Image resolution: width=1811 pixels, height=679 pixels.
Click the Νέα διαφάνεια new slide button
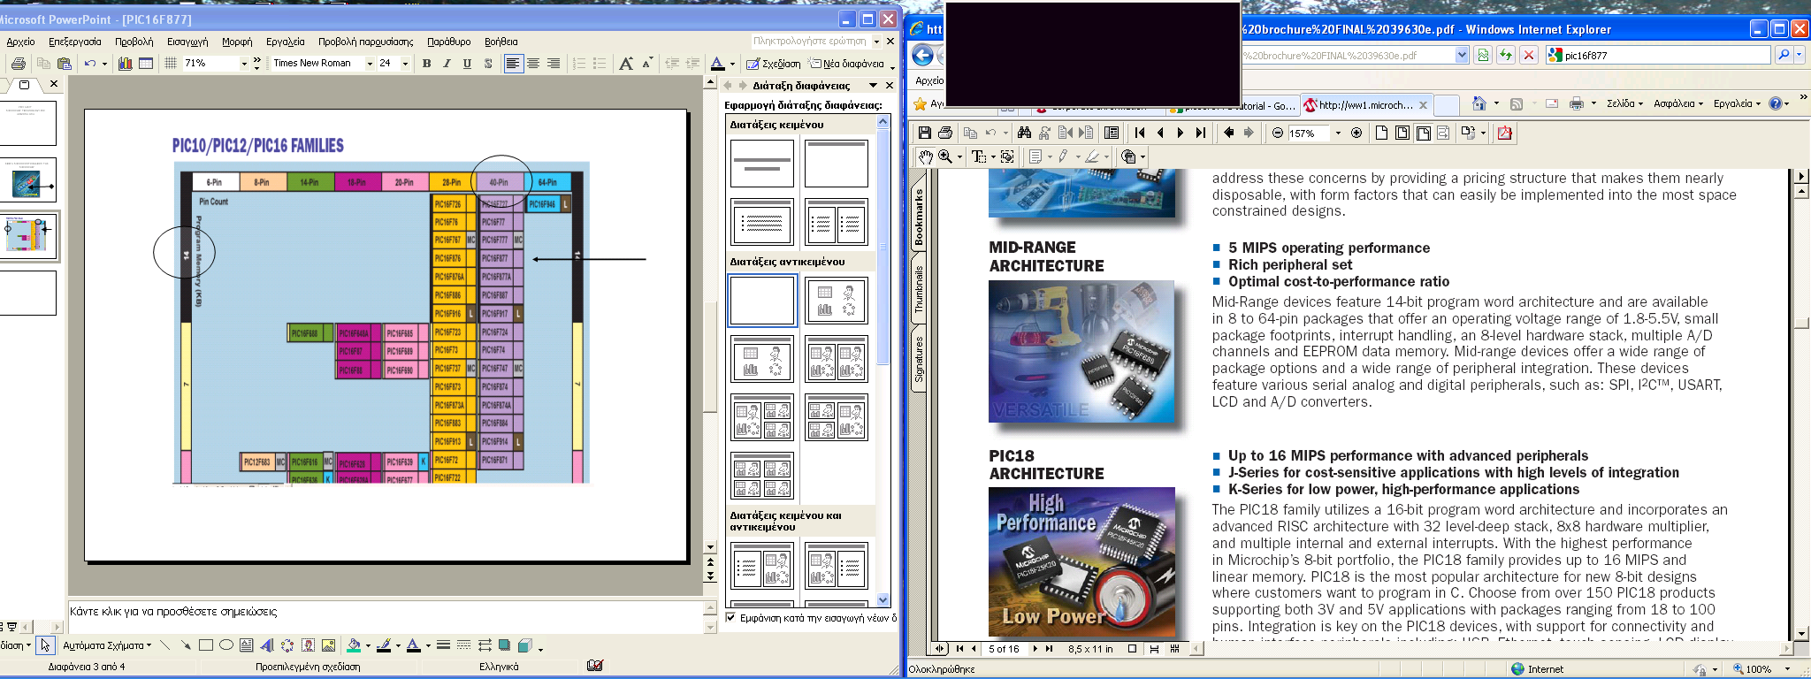coord(846,64)
